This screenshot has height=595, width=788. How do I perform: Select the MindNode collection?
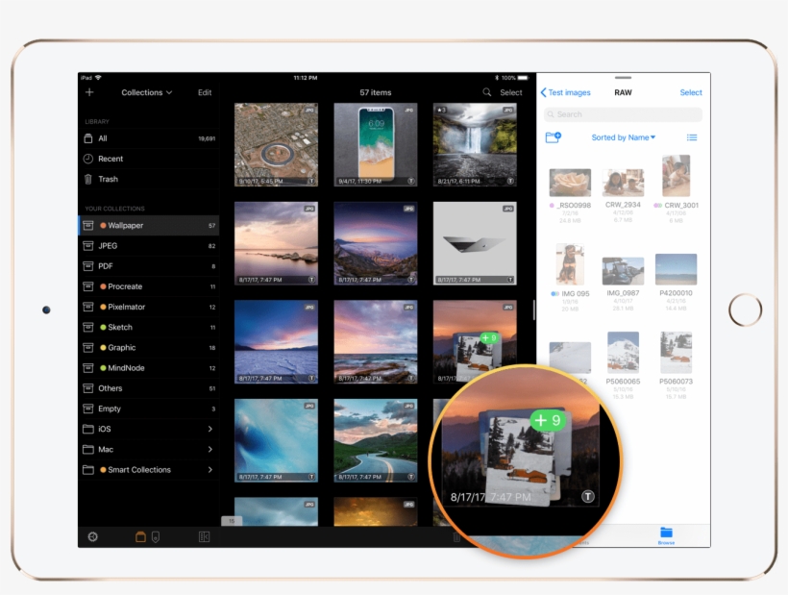tap(149, 368)
